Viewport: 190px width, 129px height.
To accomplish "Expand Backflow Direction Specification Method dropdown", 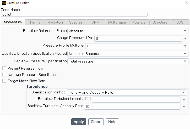I will coord(128,54).
